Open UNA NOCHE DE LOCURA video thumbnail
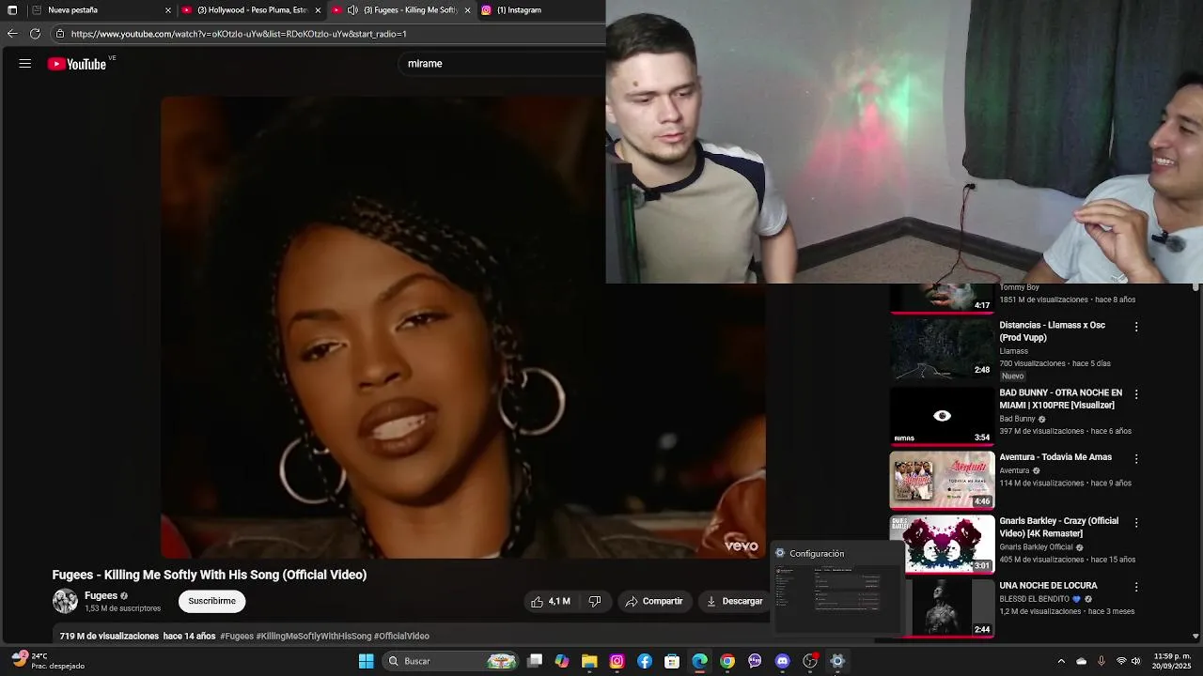Viewport: 1203px width, 676px height. [x=942, y=607]
